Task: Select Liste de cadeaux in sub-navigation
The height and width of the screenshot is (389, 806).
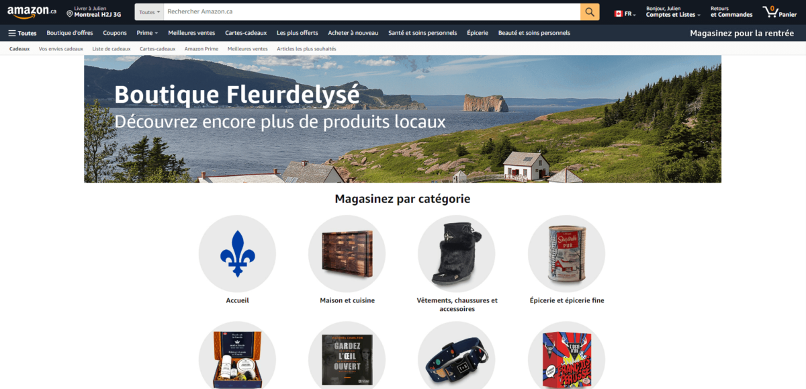Action: pos(111,49)
